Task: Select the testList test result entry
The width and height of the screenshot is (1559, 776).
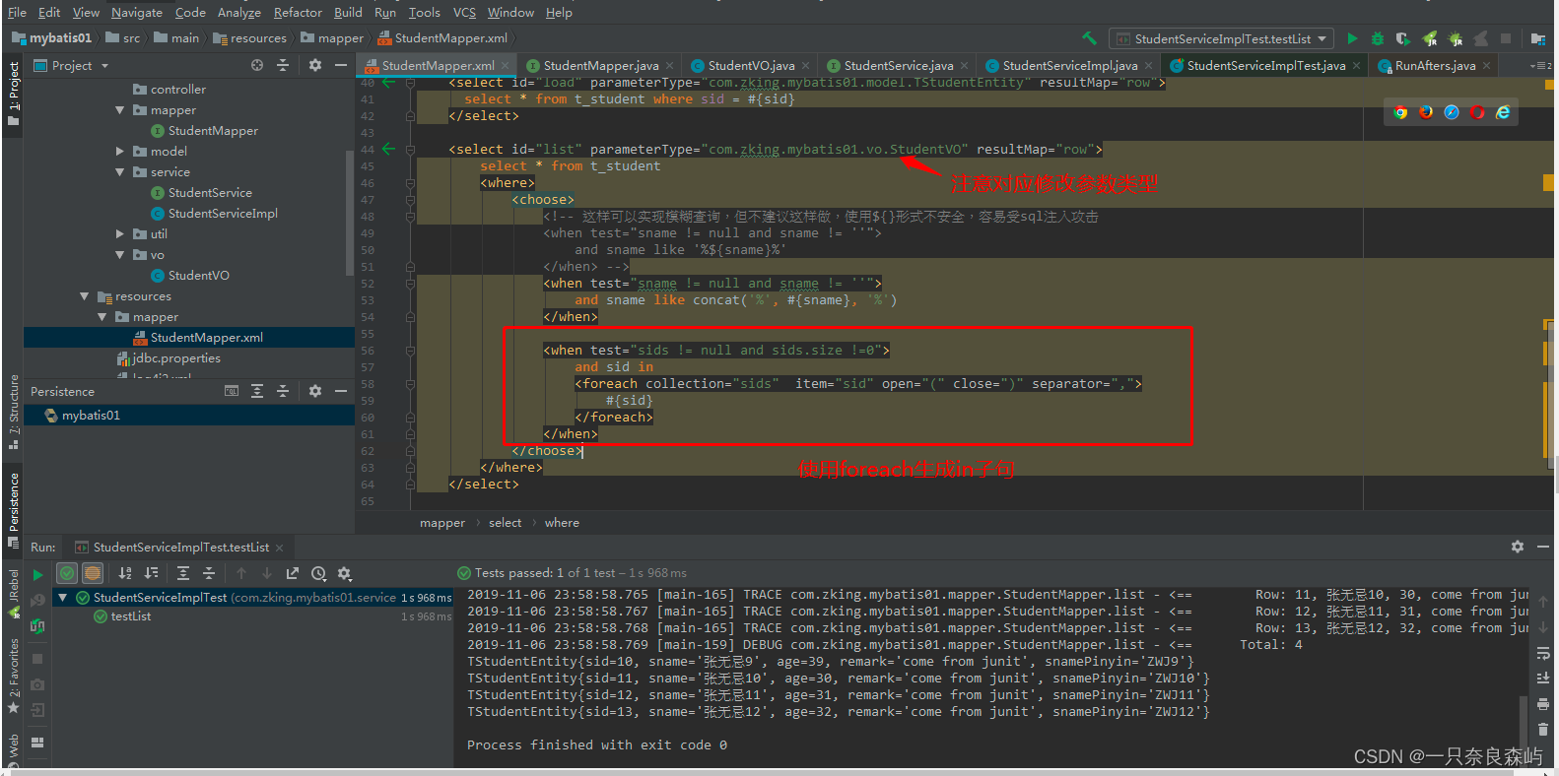Action: (x=131, y=616)
